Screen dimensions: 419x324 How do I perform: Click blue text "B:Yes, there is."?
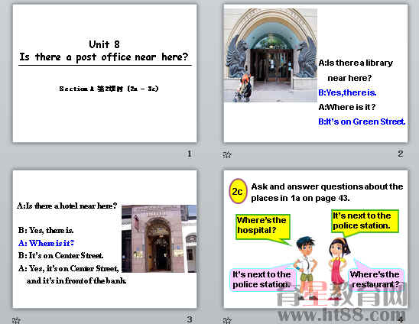347,92
